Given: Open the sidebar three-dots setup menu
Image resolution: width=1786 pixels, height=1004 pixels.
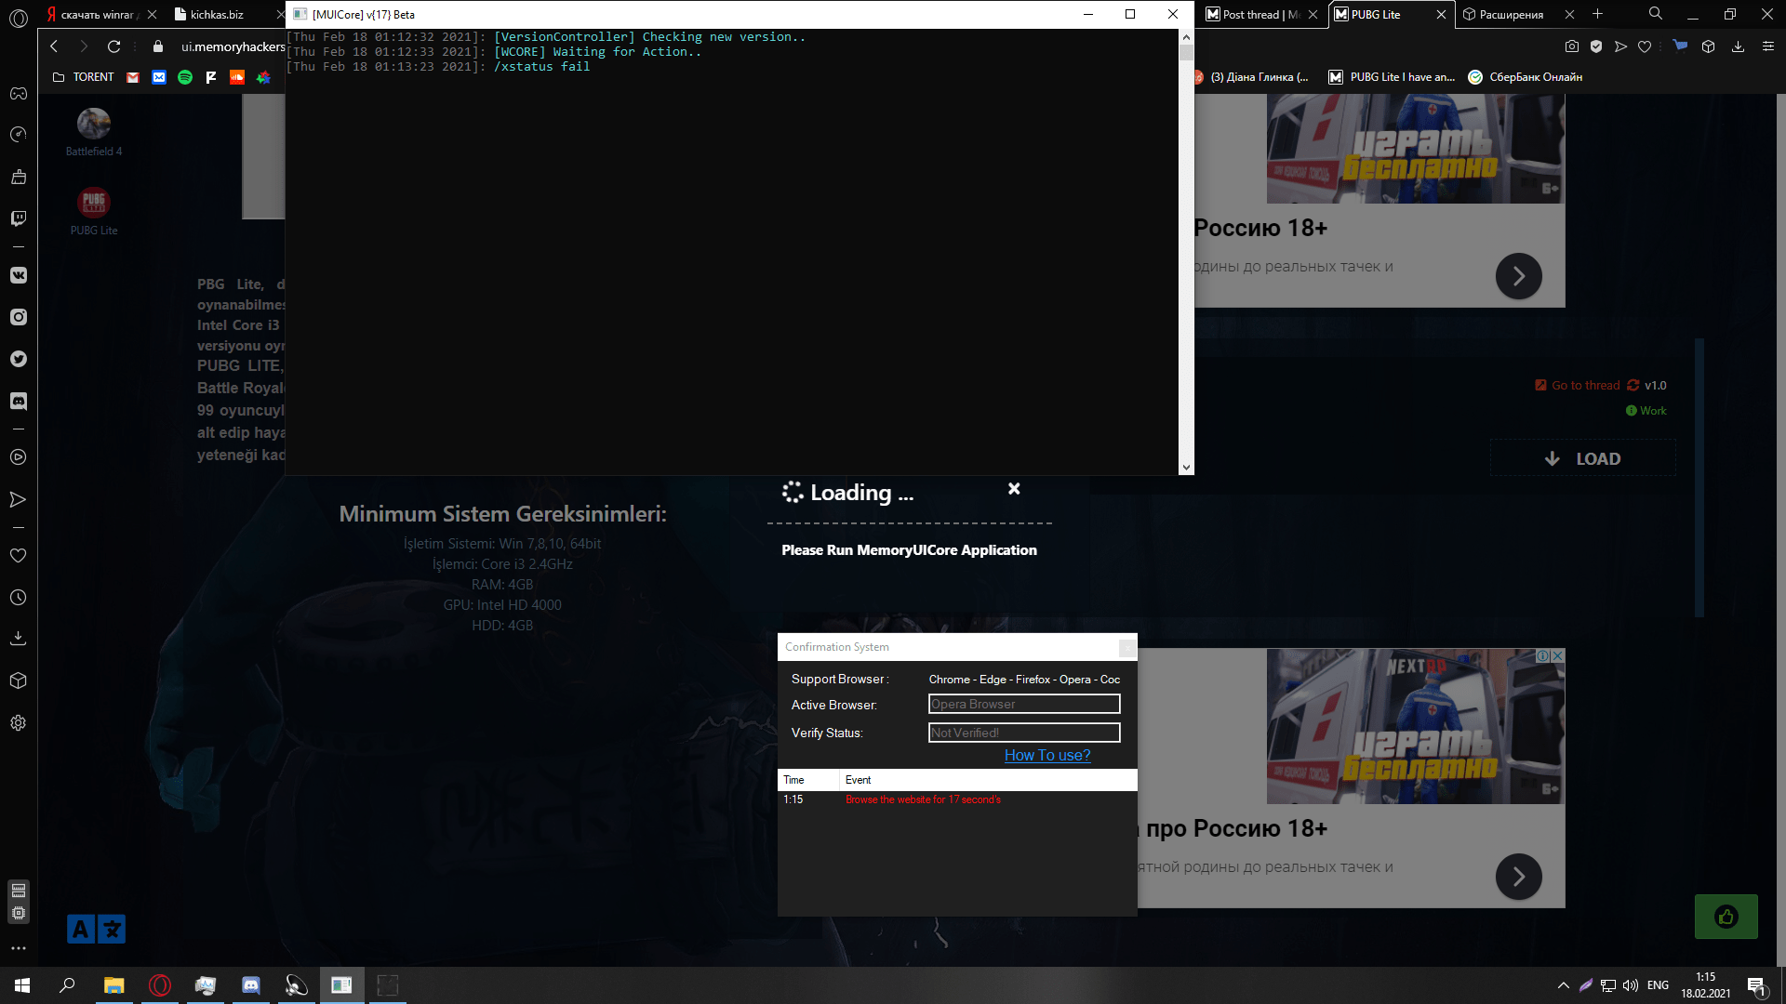Looking at the screenshot, I should (19, 948).
